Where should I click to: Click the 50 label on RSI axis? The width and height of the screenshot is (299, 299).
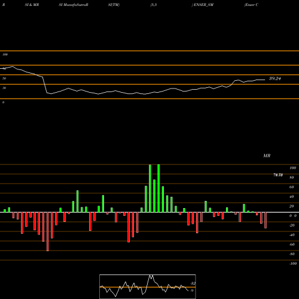point(4,78)
